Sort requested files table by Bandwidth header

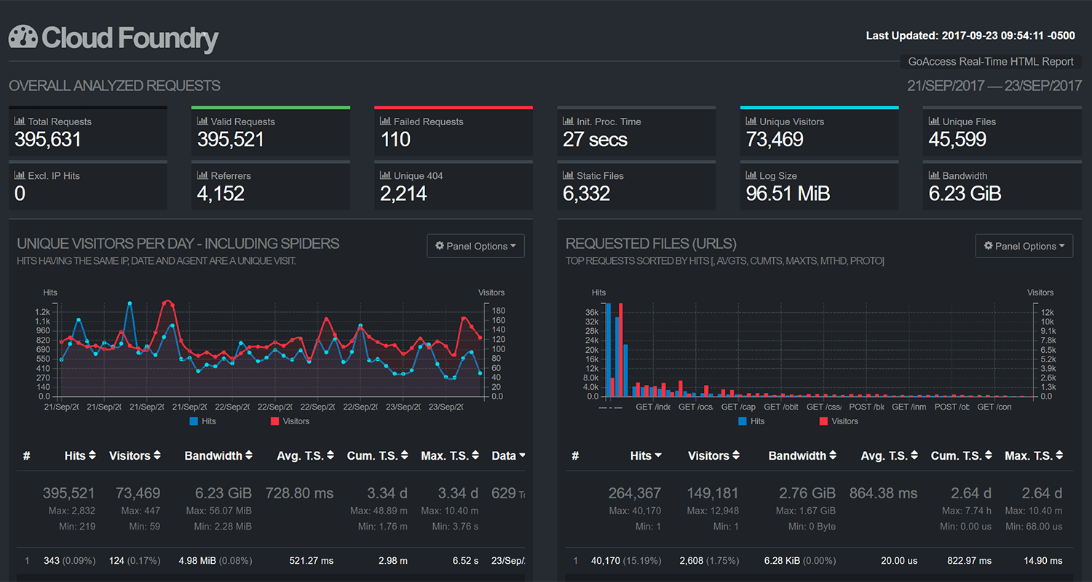point(802,455)
